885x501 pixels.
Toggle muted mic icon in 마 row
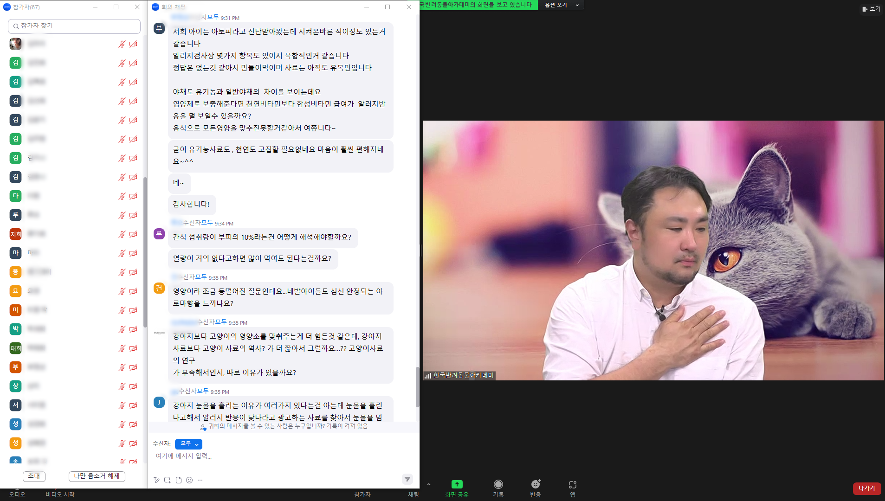(x=122, y=253)
